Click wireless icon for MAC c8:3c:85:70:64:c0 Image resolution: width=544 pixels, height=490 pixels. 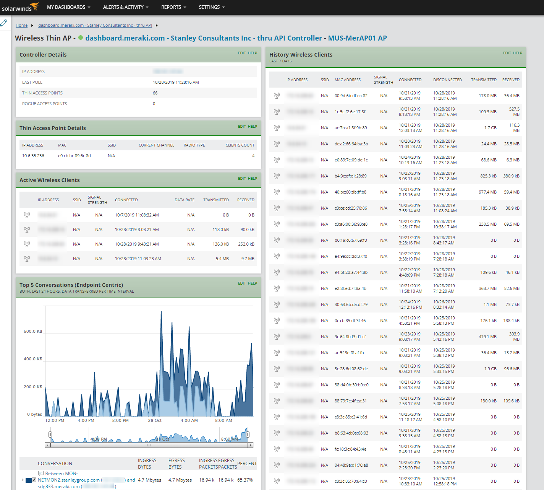tap(277, 481)
